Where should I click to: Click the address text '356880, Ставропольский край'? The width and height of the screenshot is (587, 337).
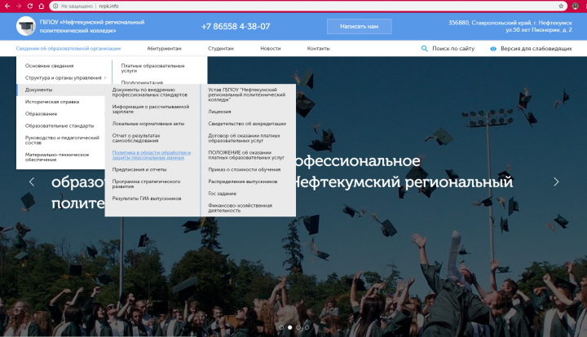pos(510,26)
